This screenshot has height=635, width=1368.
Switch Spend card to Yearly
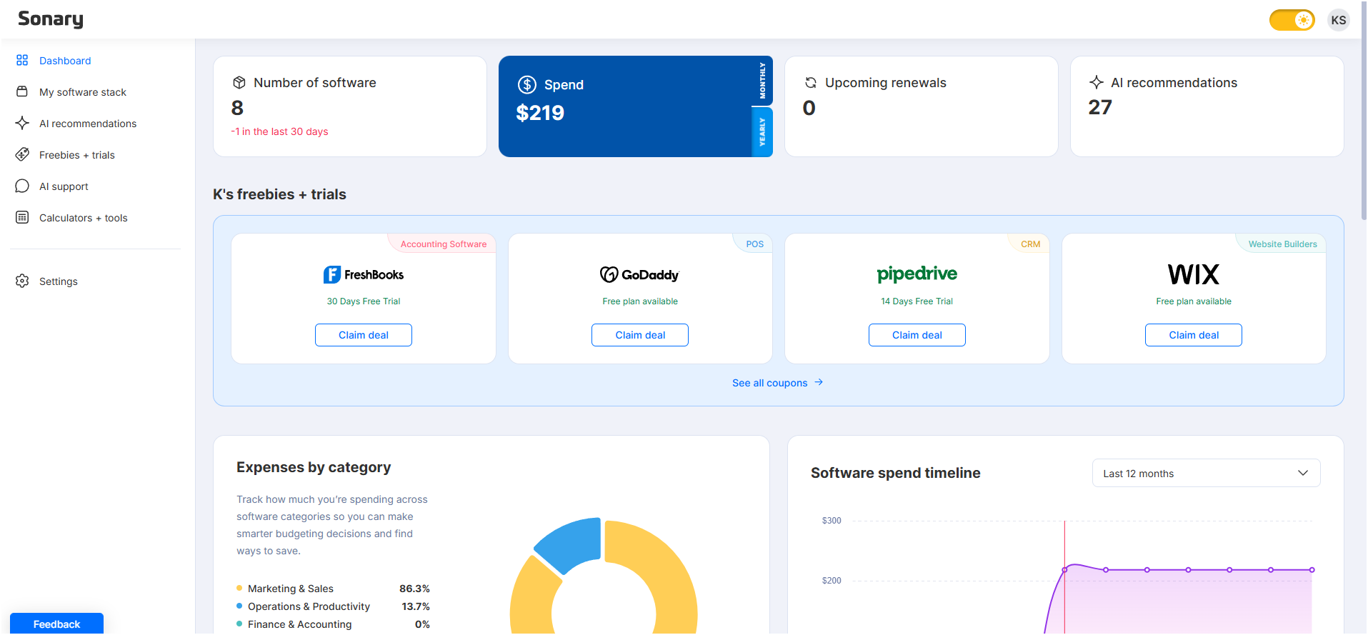(762, 132)
